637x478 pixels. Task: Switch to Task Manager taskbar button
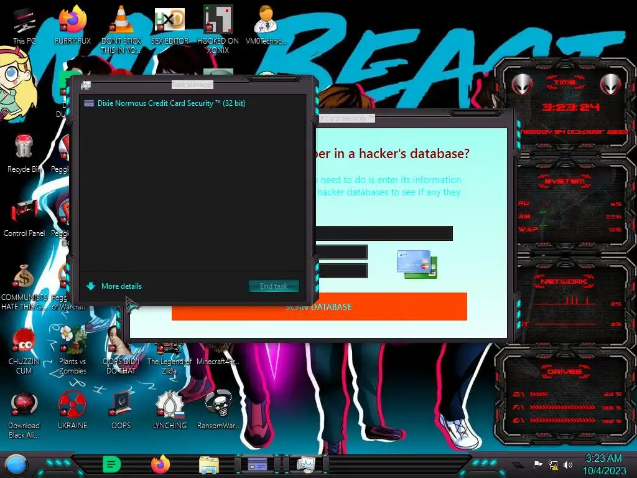(306, 464)
